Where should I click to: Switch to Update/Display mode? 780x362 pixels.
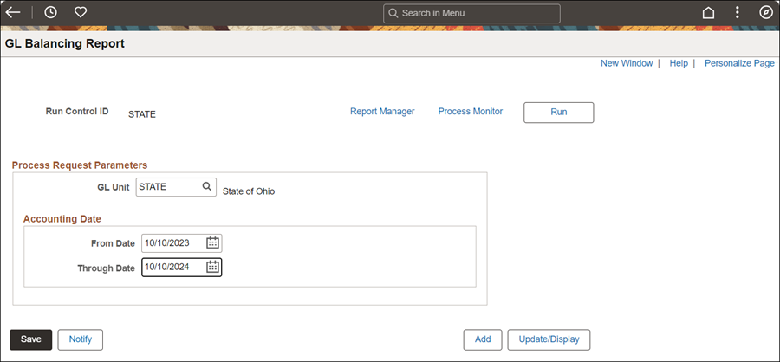pyautogui.click(x=549, y=339)
